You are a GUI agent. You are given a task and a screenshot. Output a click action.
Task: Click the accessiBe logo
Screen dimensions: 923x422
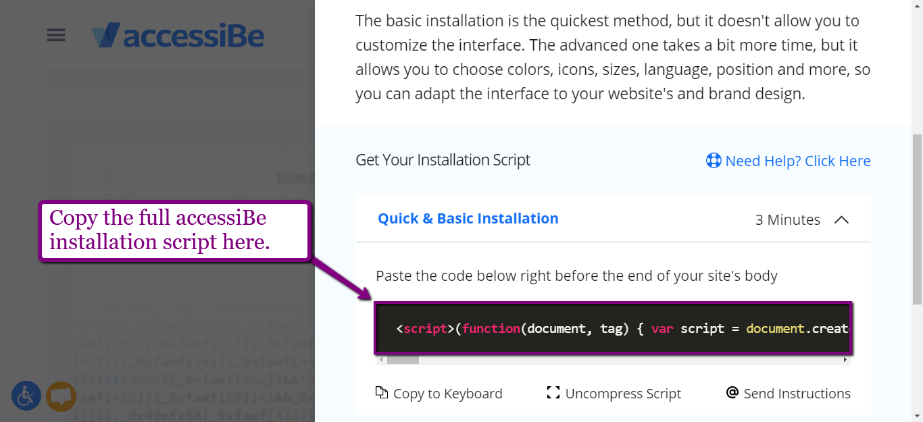(178, 36)
